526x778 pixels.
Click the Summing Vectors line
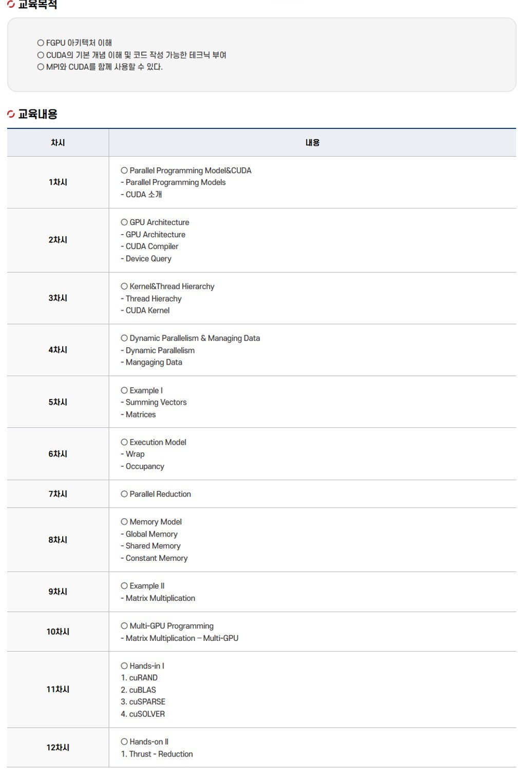[x=156, y=403]
